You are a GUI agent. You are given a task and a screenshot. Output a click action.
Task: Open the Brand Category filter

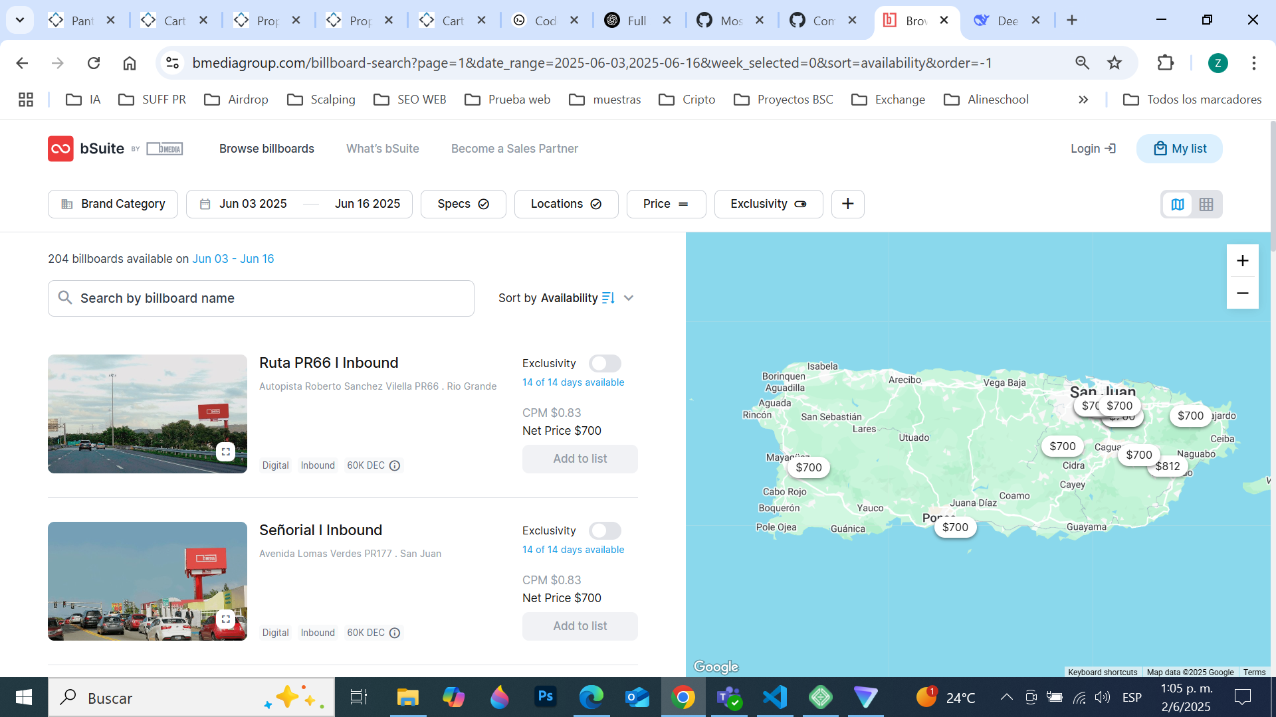[113, 204]
